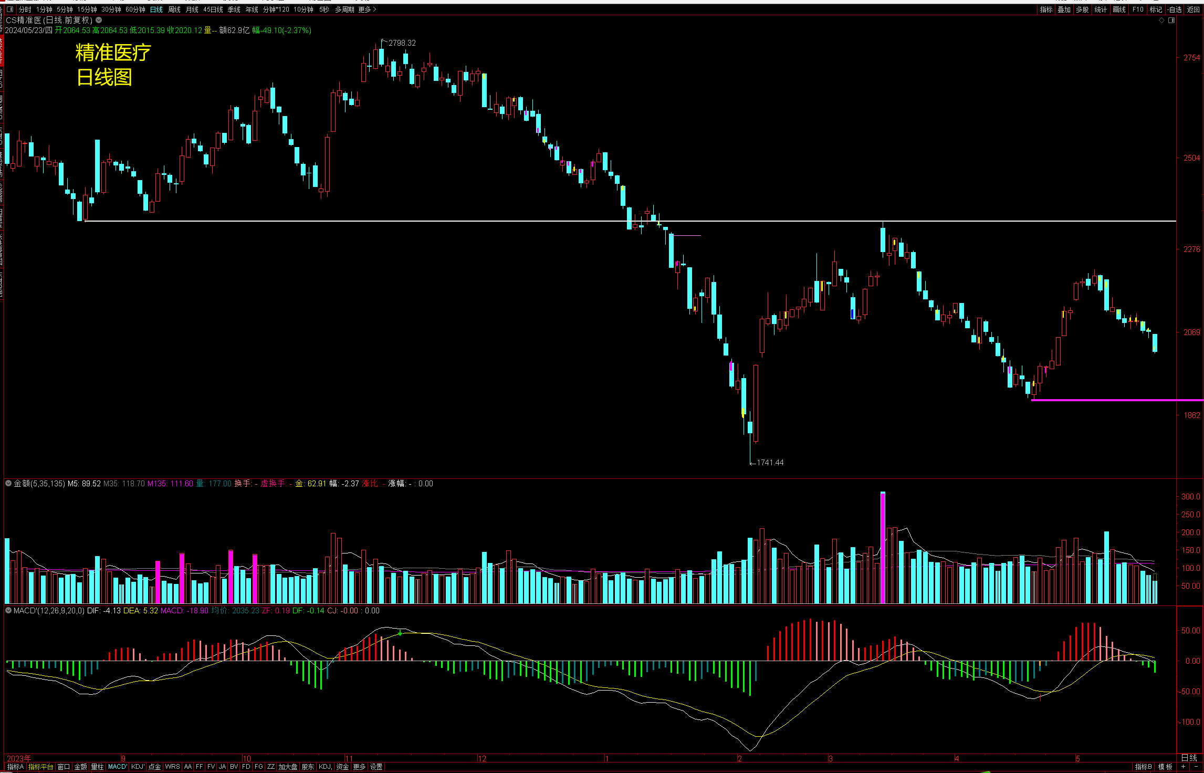
Task: Switch indicator to JA
Action: coord(222,767)
